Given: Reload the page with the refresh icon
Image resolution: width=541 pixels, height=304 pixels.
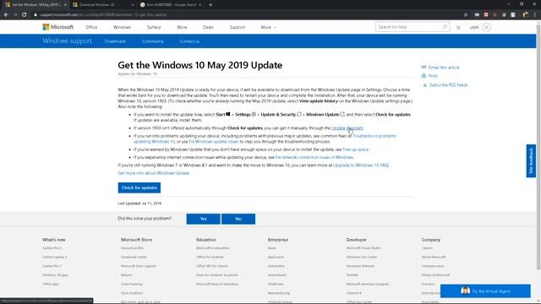Looking at the screenshot, I should 25,15.
